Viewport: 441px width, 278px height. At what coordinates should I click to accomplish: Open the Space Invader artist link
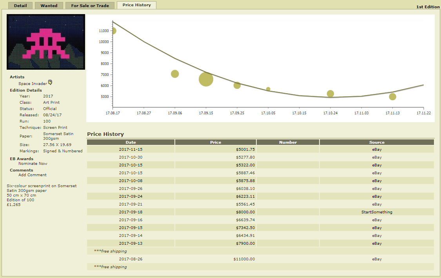[x=33, y=84]
